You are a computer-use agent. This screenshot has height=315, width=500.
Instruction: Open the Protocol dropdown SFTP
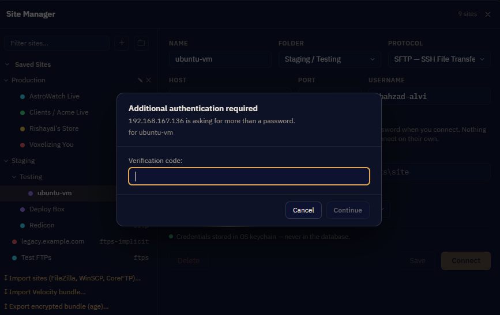[439, 59]
